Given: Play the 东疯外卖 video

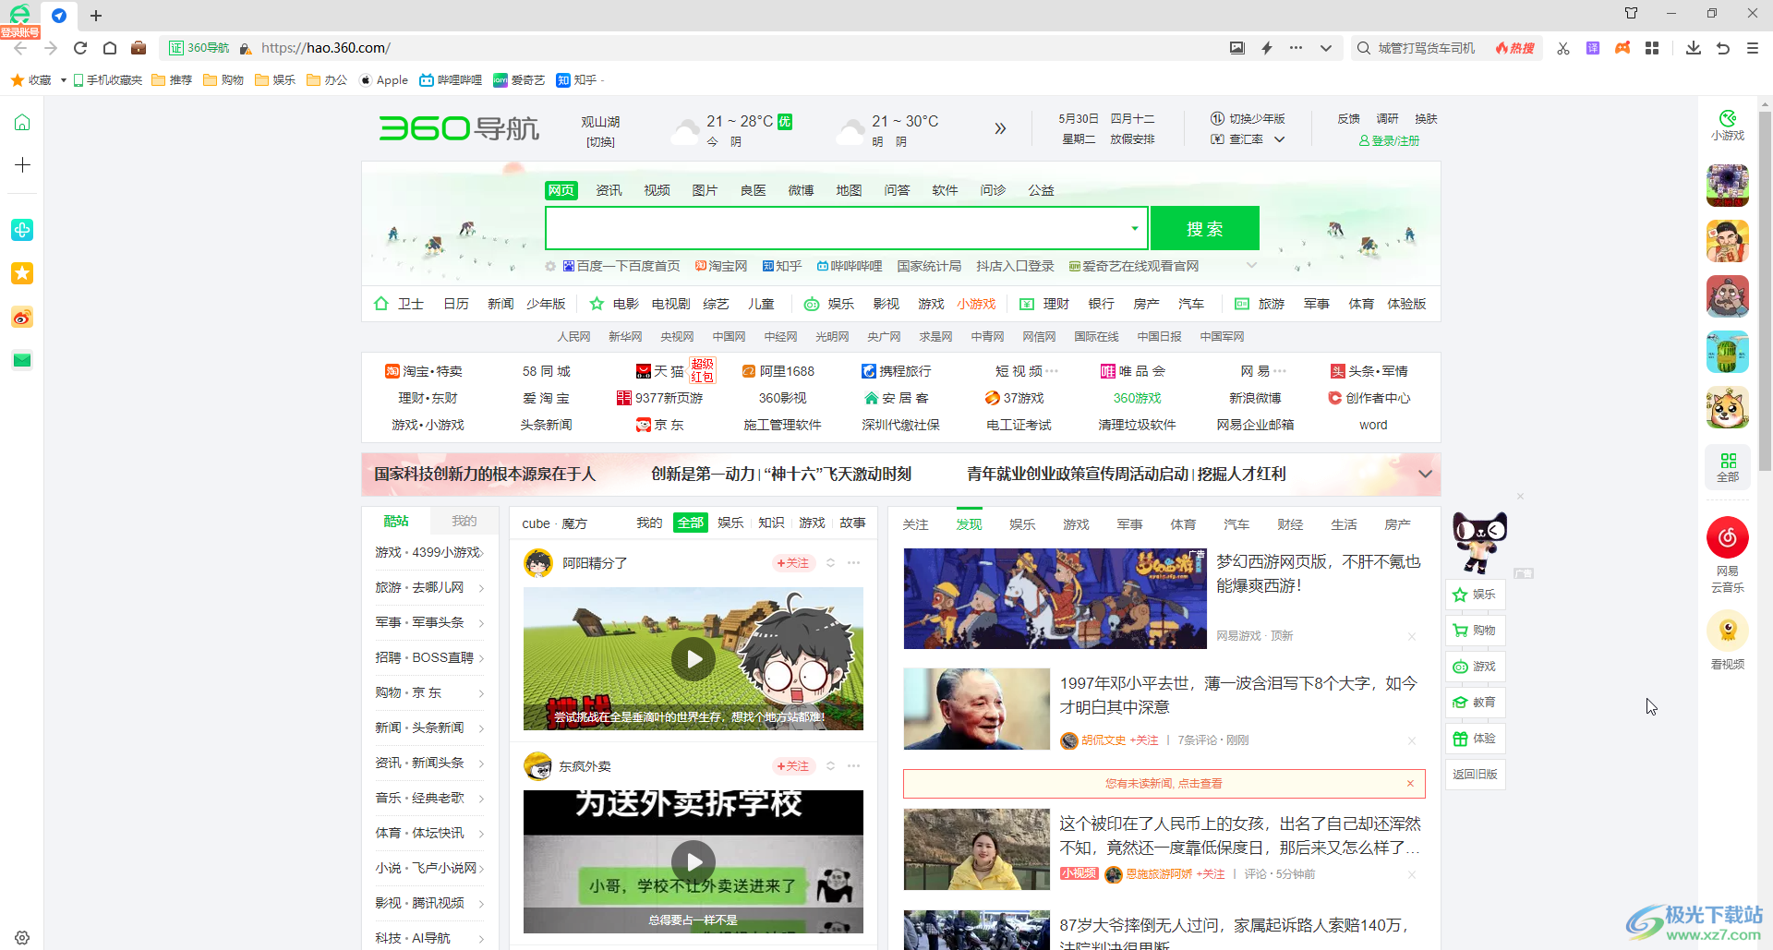Looking at the screenshot, I should point(694,861).
